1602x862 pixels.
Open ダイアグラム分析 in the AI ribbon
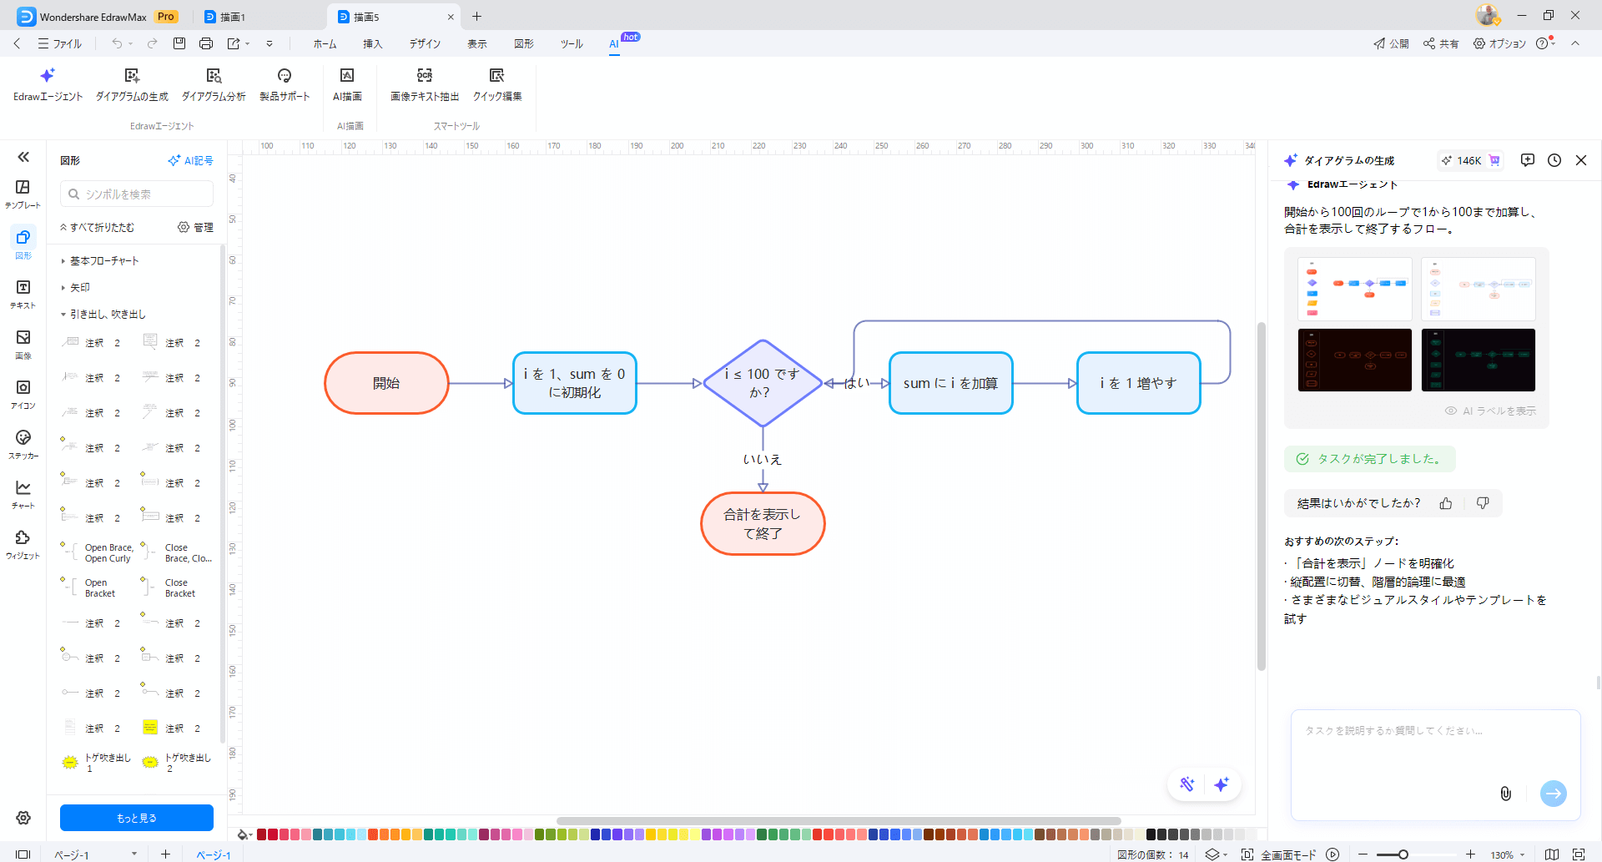(213, 83)
